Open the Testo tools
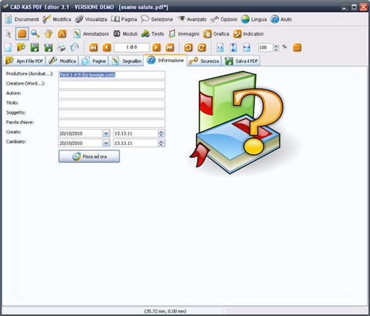Screen dimensions: 370x316 click(x=152, y=34)
